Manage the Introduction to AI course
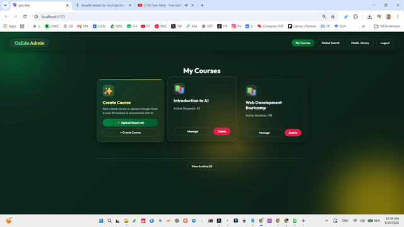 point(193,132)
